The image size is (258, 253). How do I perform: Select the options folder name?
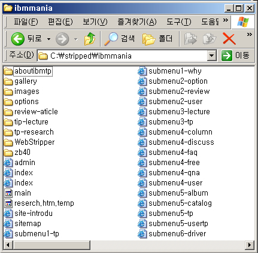[x=26, y=102]
